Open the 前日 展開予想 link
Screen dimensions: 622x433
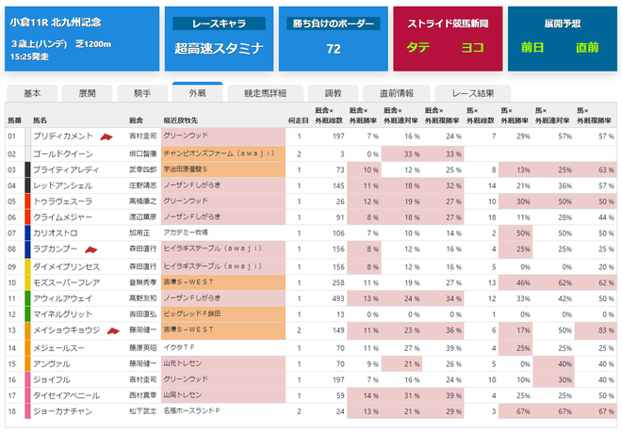532,48
